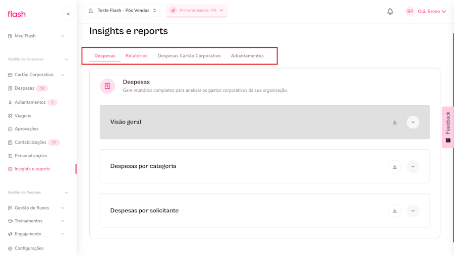Viewport: 454px width, 255px height.
Task: Open the Feedback side tab
Action: (x=448, y=127)
